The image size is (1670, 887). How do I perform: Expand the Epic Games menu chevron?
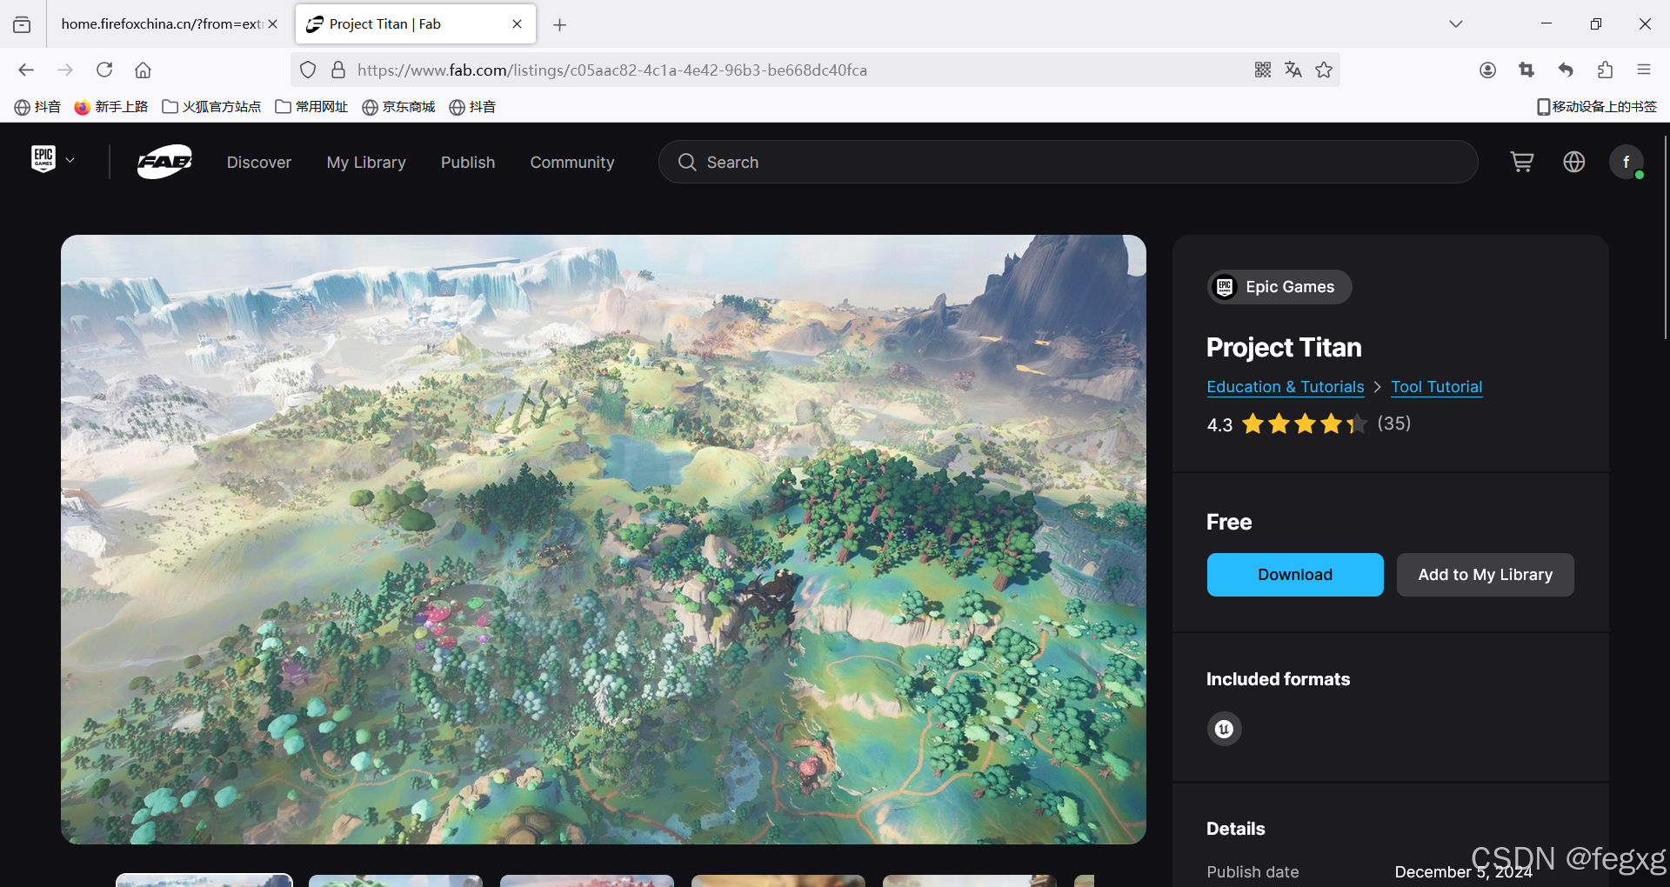click(x=70, y=161)
